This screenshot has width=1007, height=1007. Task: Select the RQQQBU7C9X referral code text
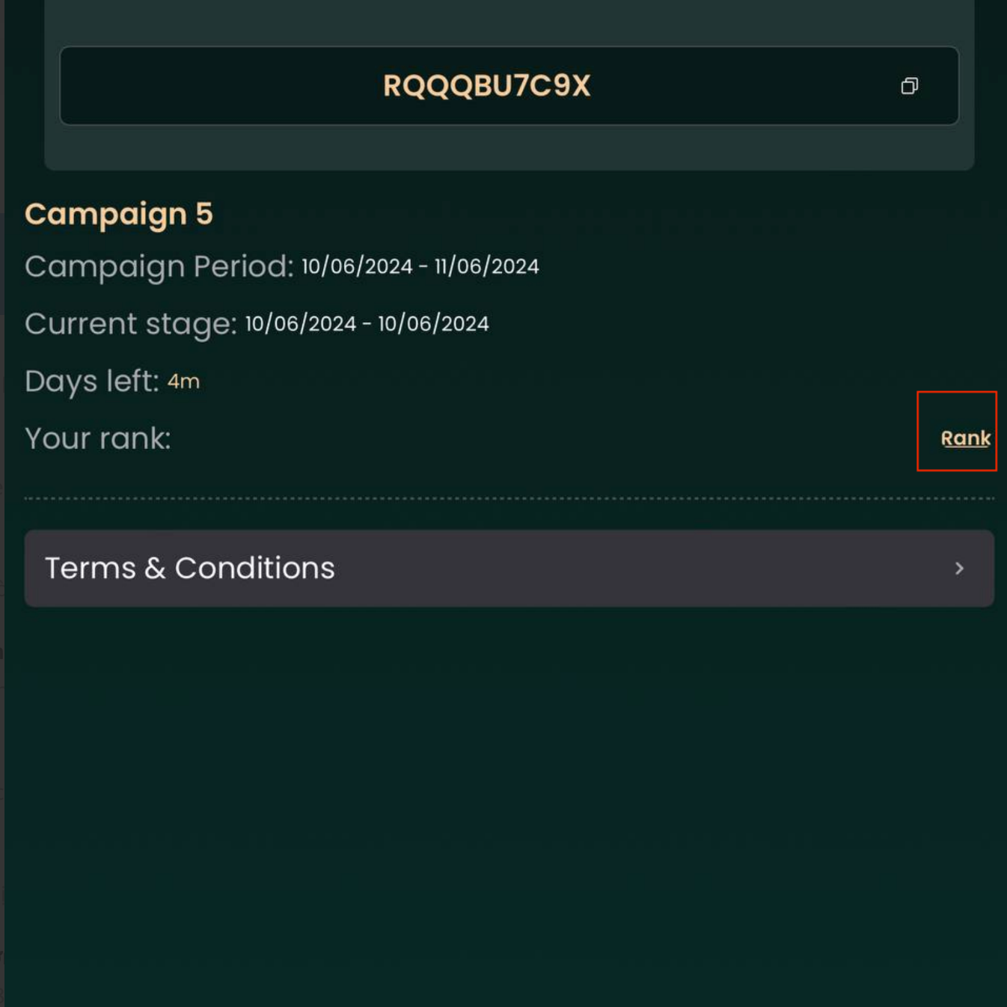tap(487, 86)
